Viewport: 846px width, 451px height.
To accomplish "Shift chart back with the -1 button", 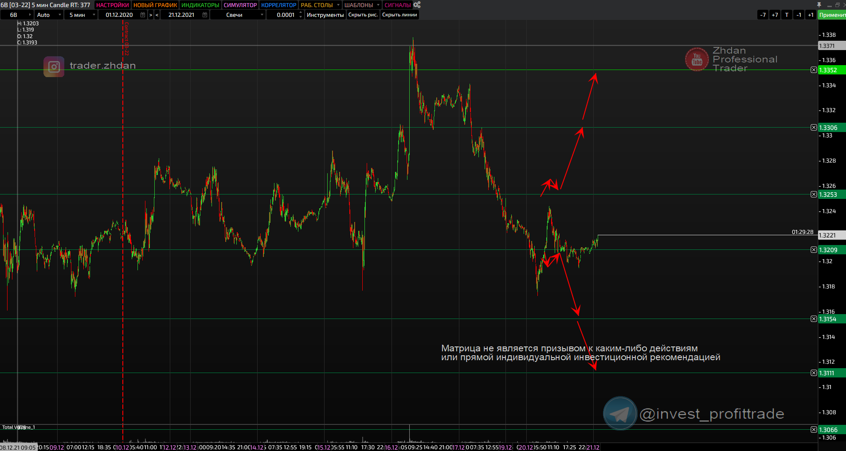I will (799, 15).
